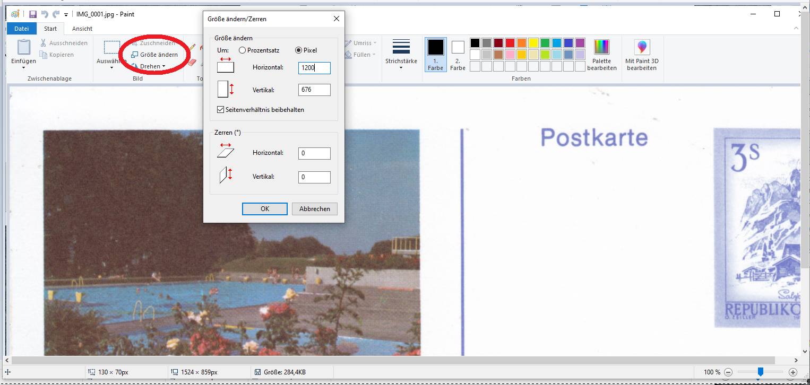Click the save disk icon in title bar
The width and height of the screenshot is (810, 385).
33,14
